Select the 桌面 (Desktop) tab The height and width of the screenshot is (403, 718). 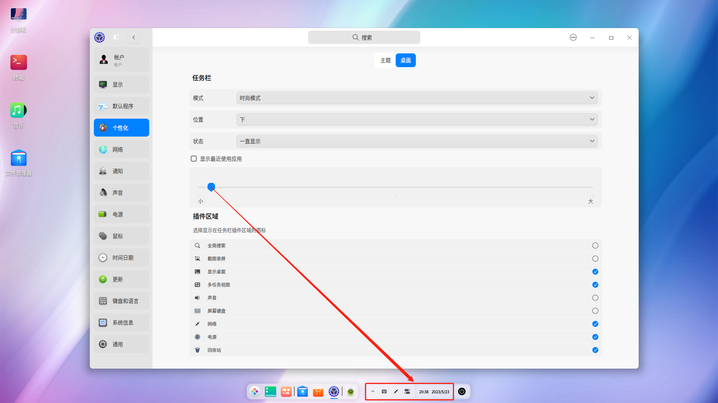(405, 60)
